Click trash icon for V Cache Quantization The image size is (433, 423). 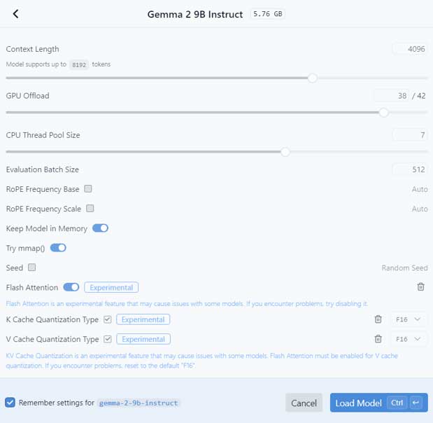coord(378,339)
